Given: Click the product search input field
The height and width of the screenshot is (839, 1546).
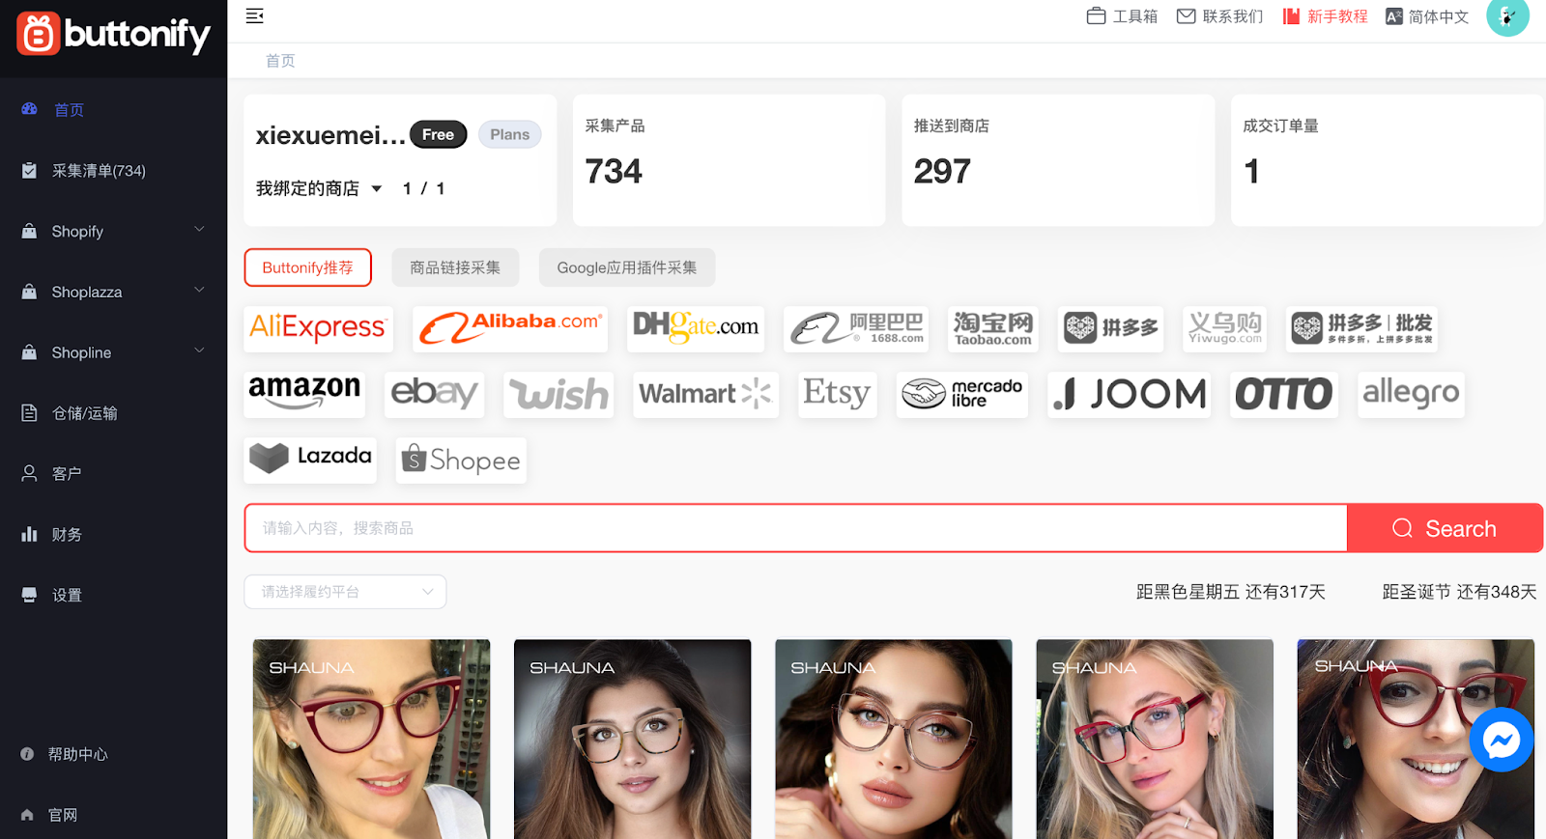Looking at the screenshot, I should tap(795, 528).
